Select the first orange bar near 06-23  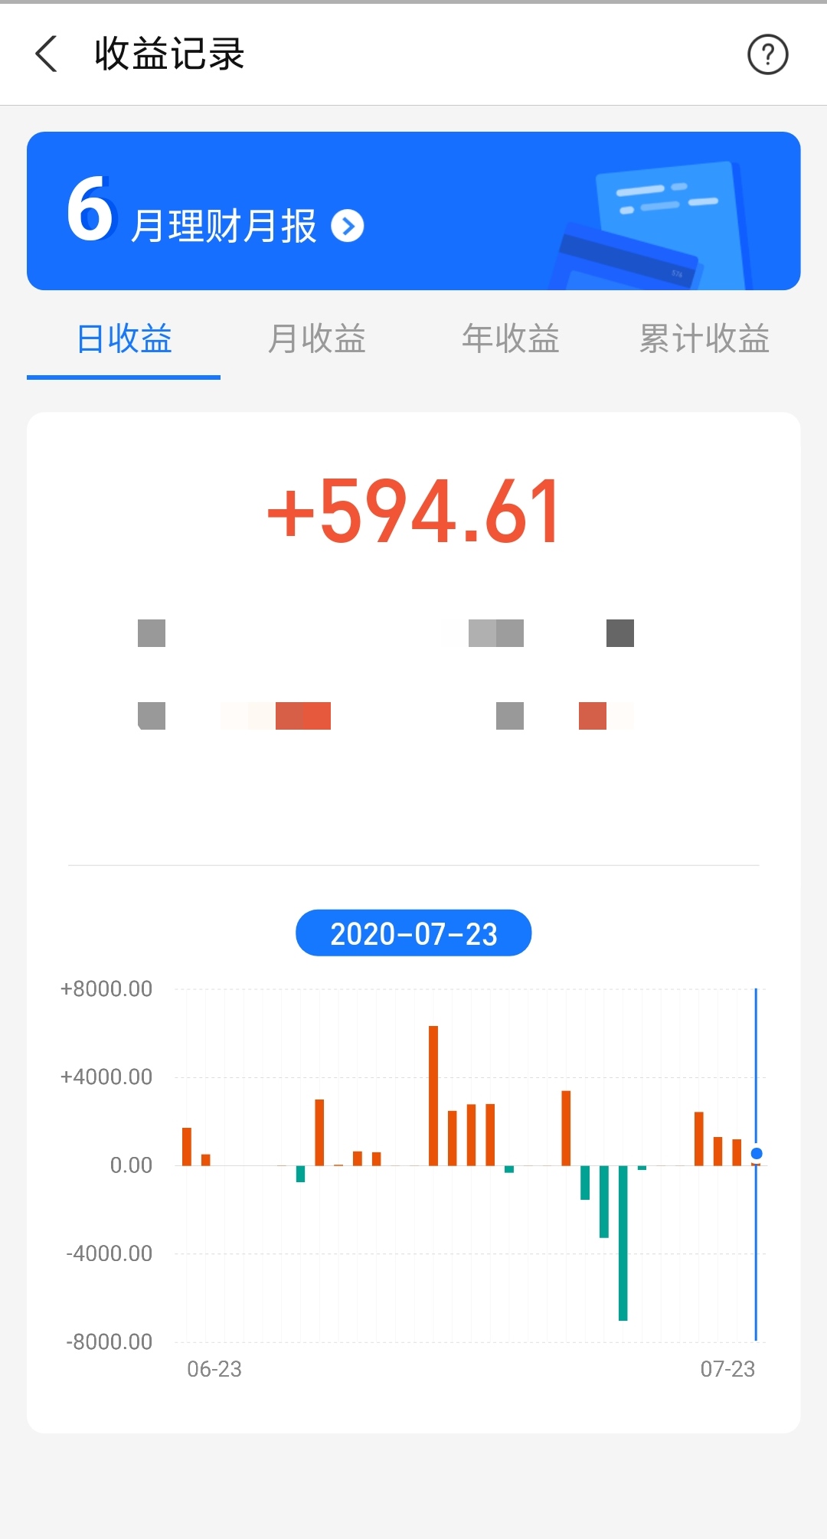pyautogui.click(x=187, y=1146)
